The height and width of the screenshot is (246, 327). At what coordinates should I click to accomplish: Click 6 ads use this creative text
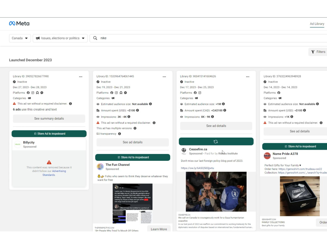[35, 109]
